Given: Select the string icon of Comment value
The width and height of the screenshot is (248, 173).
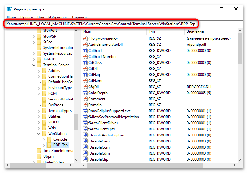Looking at the screenshot, I should (x=85, y=99).
